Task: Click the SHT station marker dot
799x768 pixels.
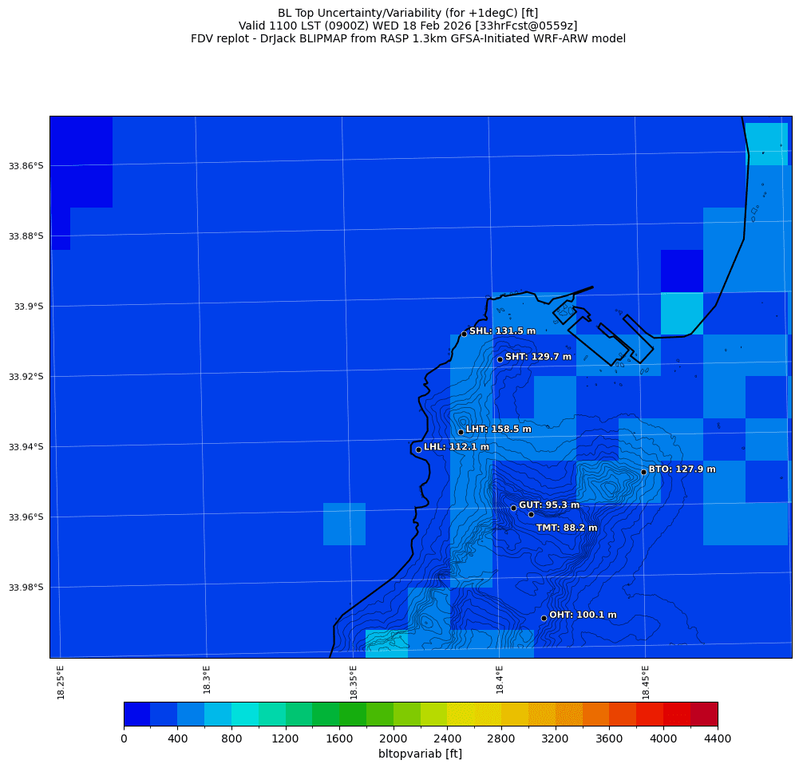Action: click(x=500, y=359)
